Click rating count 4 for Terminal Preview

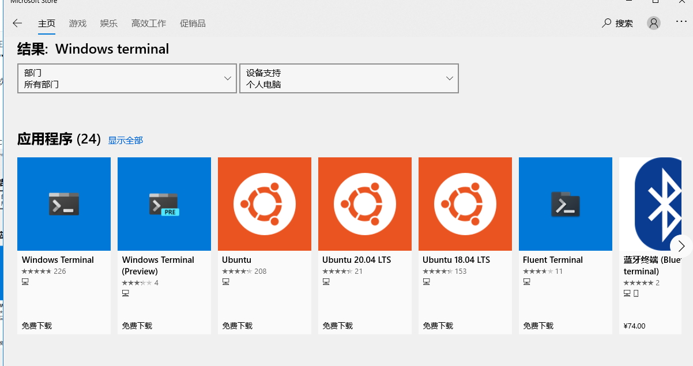[156, 283]
